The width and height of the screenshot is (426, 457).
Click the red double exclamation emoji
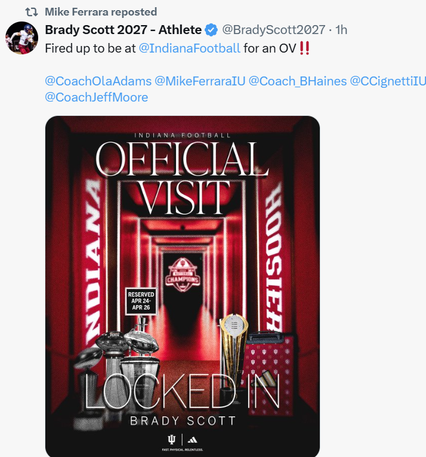point(304,48)
